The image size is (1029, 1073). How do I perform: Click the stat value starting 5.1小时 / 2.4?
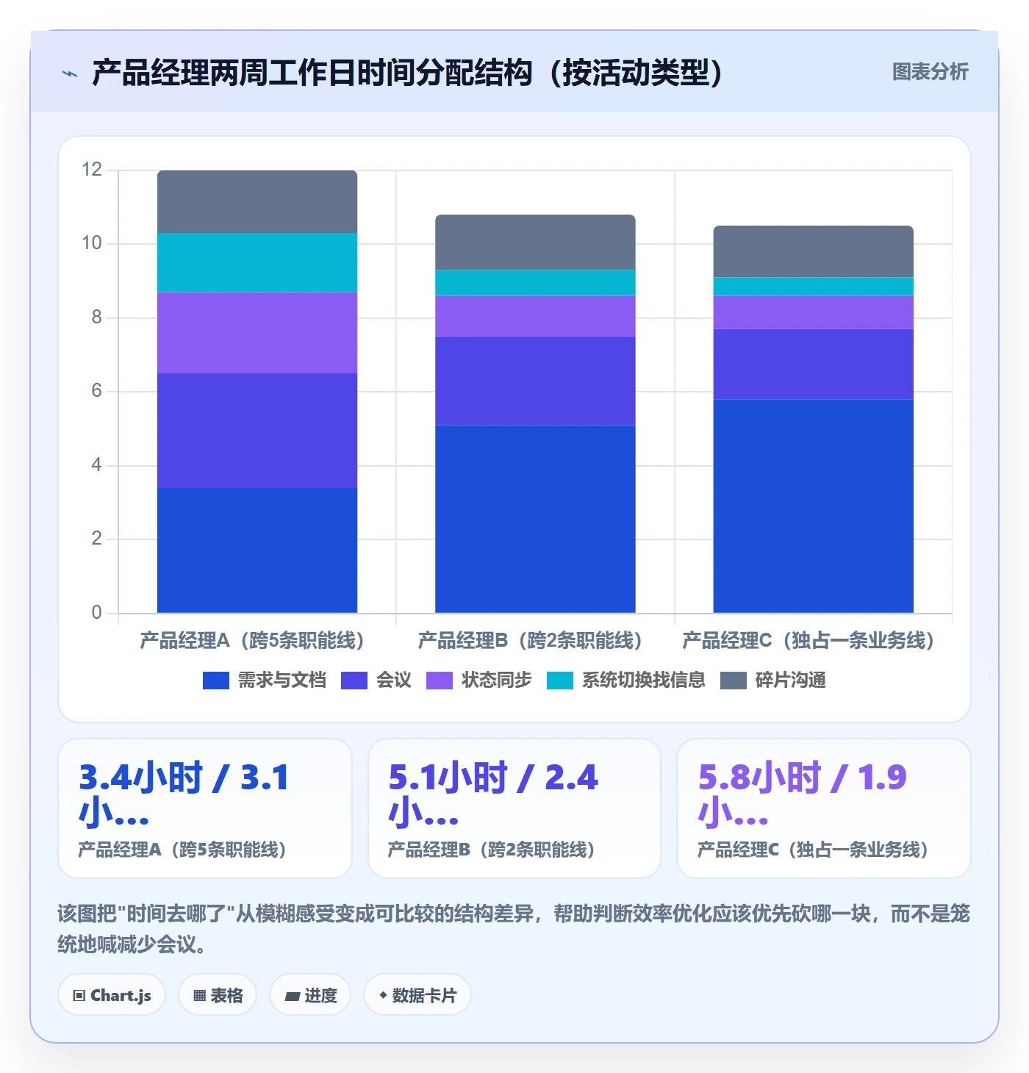493,795
